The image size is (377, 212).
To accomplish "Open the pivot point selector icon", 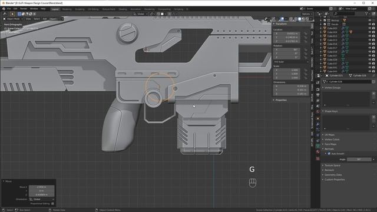I will coord(152,14).
